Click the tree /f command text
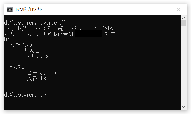This screenshot has height=114, width=191. point(56,23)
